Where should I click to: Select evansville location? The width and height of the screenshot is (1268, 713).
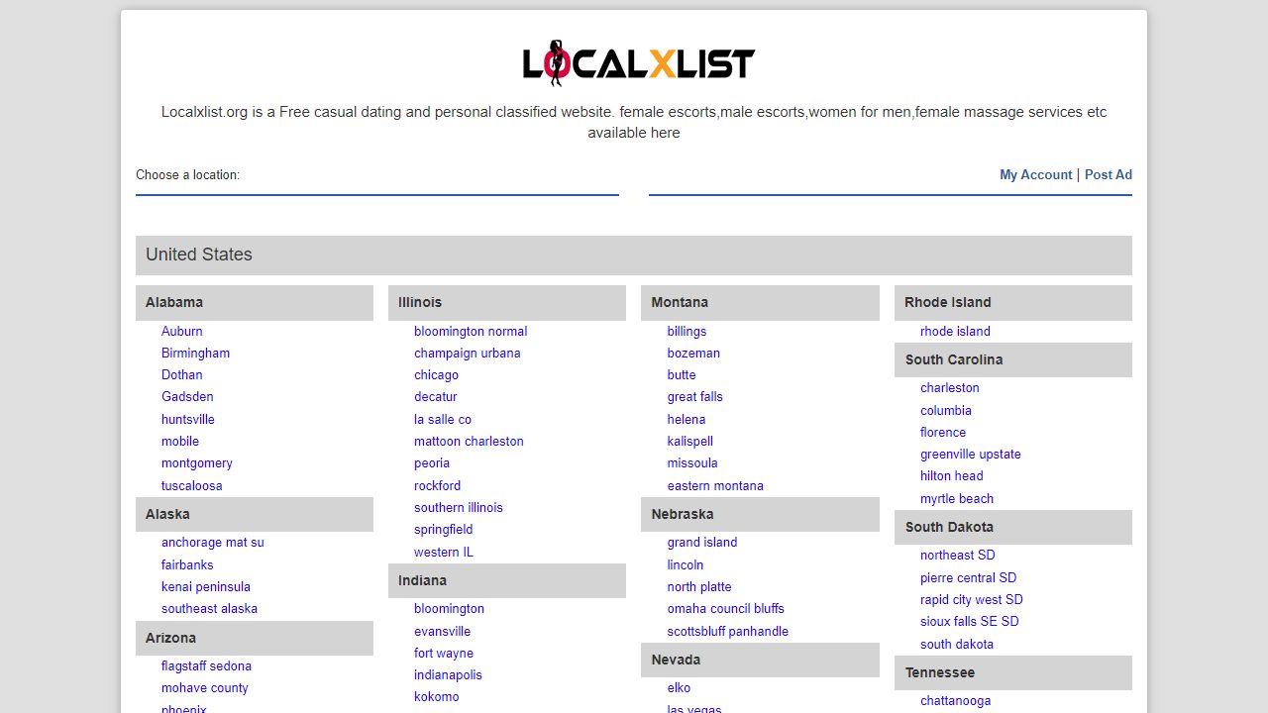(443, 631)
